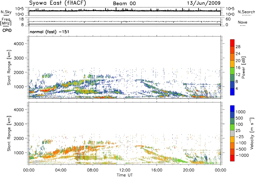Click the "04:00" time axis label
The width and height of the screenshot is (255, 177).
[61, 170]
